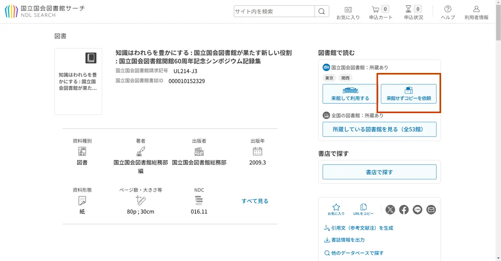The width and height of the screenshot is (501, 261).
Task: Share via LINE icon
Action: pyautogui.click(x=418, y=210)
